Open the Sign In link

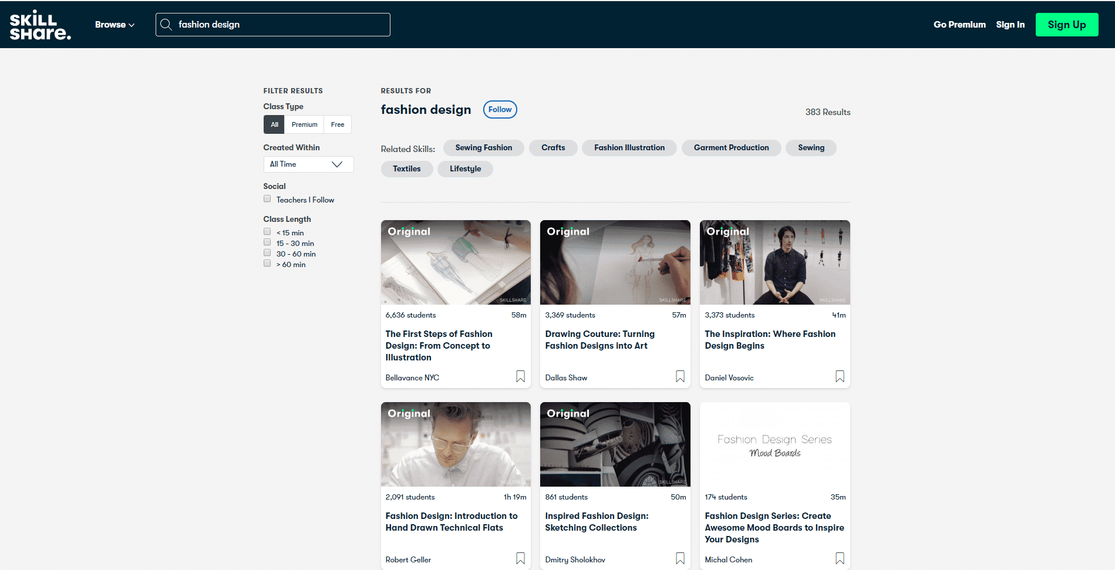[1010, 25]
